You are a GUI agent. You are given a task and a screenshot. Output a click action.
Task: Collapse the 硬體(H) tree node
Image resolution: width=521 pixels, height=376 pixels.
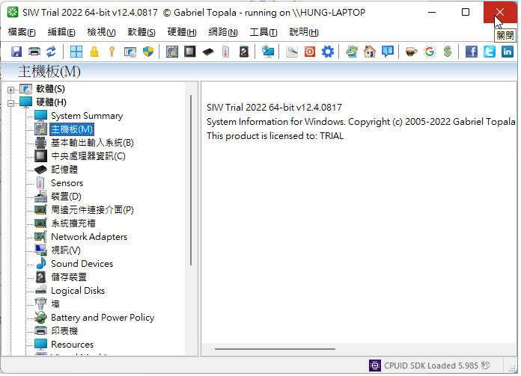pos(10,104)
